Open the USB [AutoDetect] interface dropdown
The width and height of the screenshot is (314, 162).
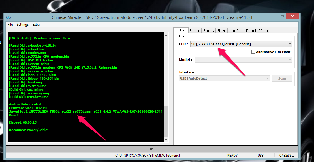224,78
